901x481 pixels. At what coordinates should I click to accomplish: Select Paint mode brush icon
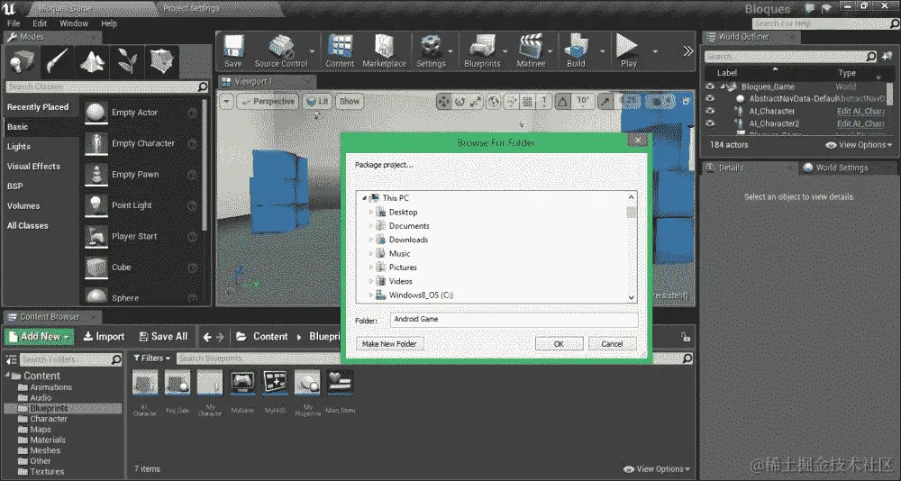(57, 61)
